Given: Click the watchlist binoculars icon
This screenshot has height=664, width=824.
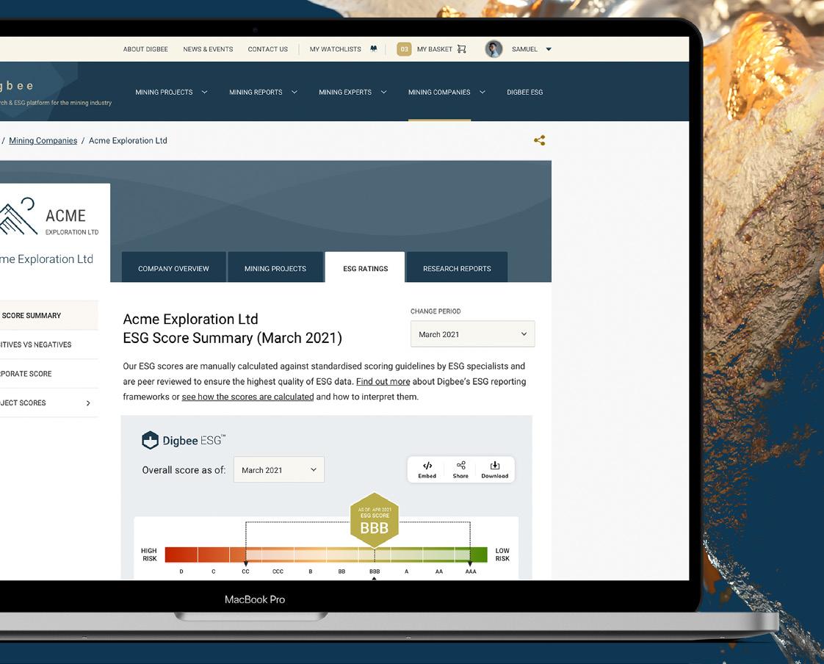Looking at the screenshot, I should point(374,49).
